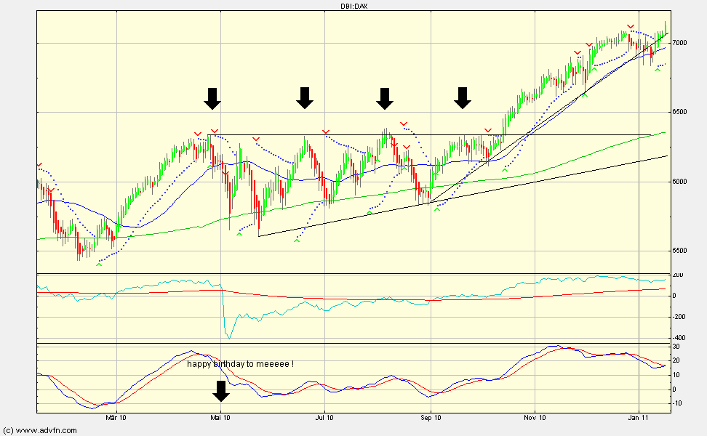Select the 'Sep 10' date label
Image resolution: width=707 pixels, height=436 pixels.
click(431, 418)
